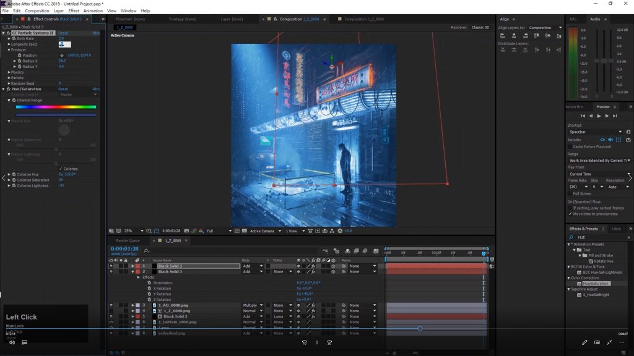Reset the CC Particle Systems II effect
The height and width of the screenshot is (356, 634).
tap(63, 33)
